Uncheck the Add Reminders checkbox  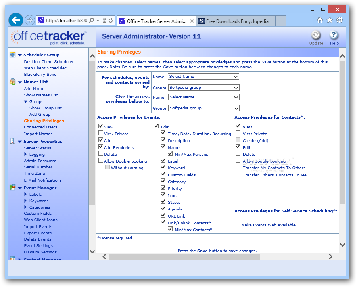point(101,147)
